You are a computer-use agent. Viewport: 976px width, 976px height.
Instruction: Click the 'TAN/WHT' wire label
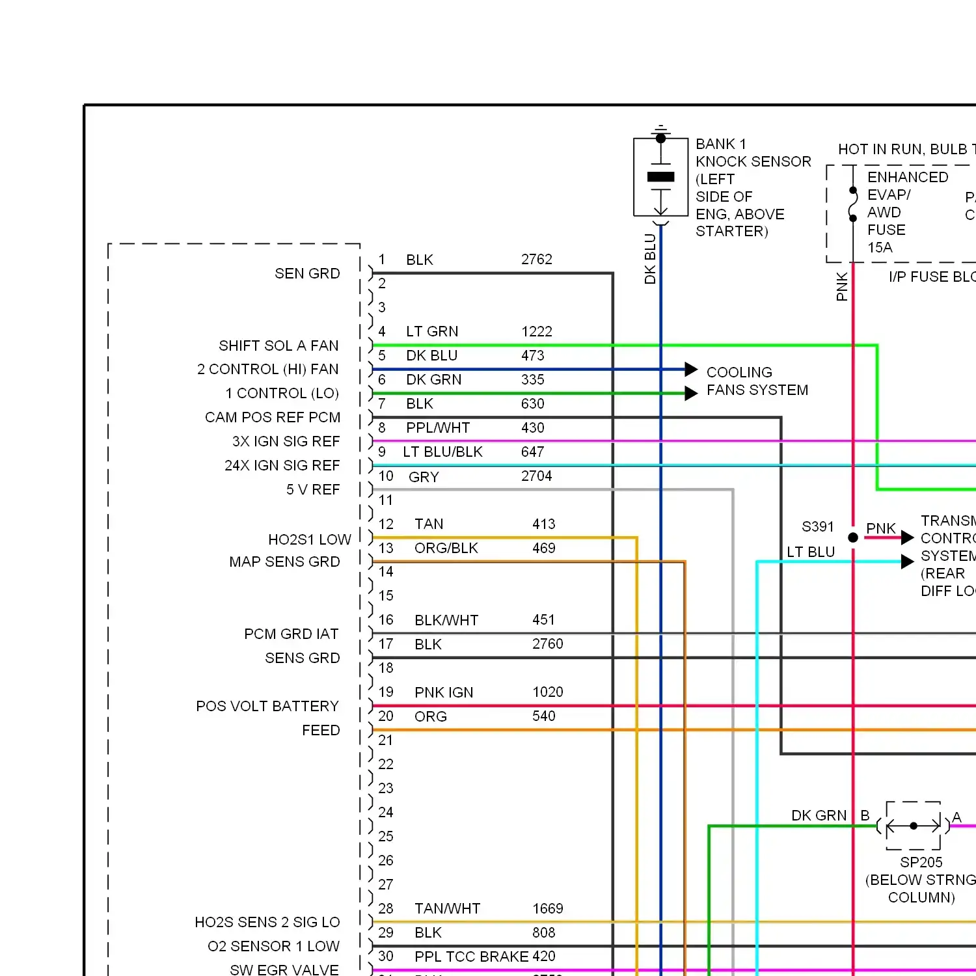[448, 908]
